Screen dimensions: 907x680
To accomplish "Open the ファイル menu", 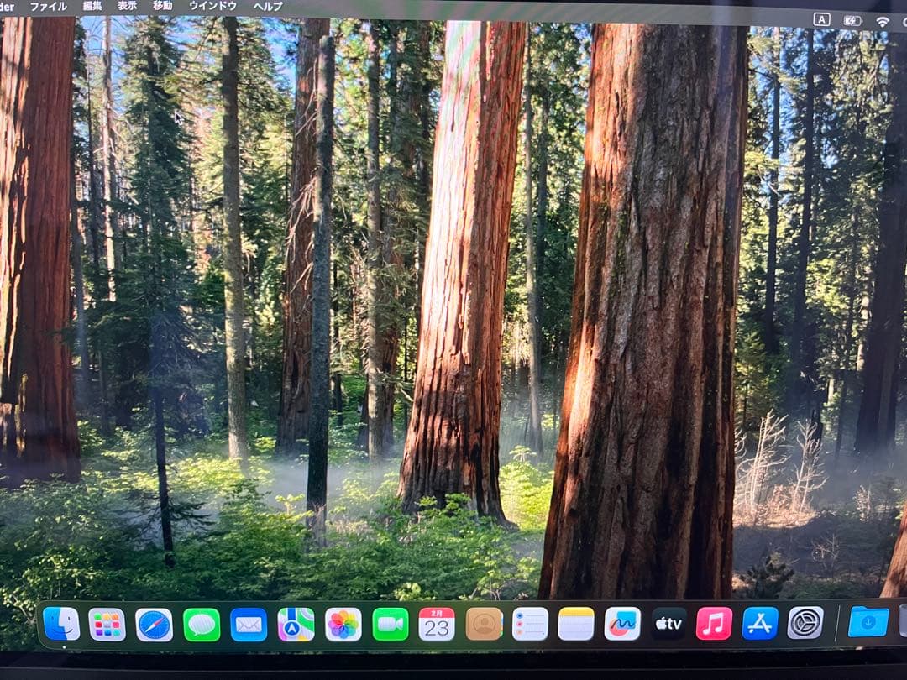I will coord(48,6).
